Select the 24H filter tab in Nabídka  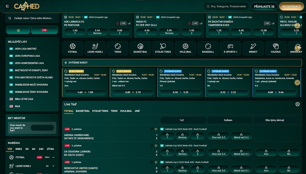pos(41,149)
